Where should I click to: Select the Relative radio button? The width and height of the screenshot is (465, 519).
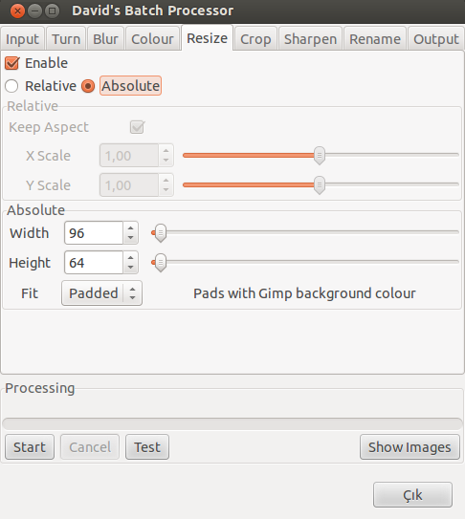click(11, 86)
